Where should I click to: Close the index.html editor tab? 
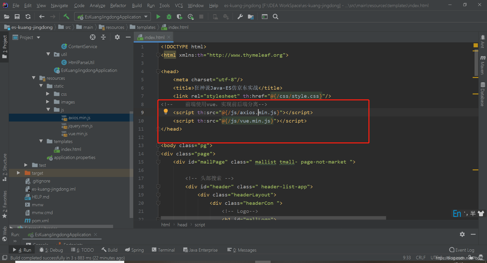[169, 37]
